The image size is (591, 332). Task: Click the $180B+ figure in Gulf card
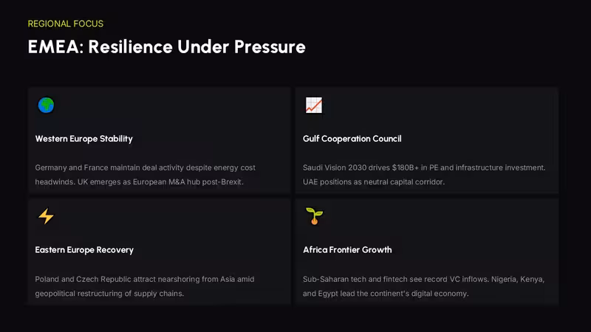click(x=405, y=167)
